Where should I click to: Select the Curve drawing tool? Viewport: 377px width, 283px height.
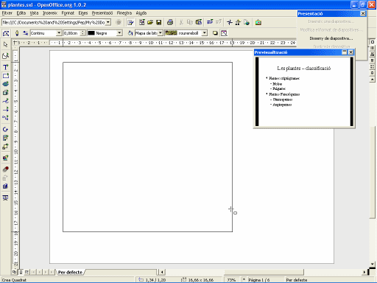pyautogui.click(x=5, y=101)
